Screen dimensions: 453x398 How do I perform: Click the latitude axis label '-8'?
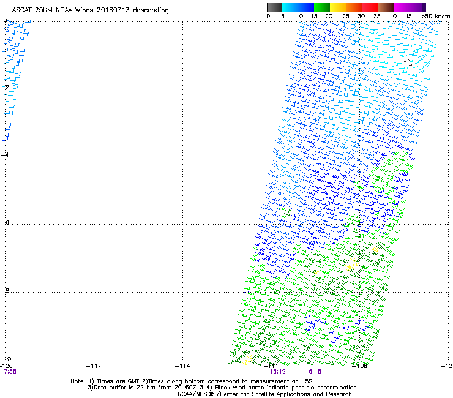5,290
